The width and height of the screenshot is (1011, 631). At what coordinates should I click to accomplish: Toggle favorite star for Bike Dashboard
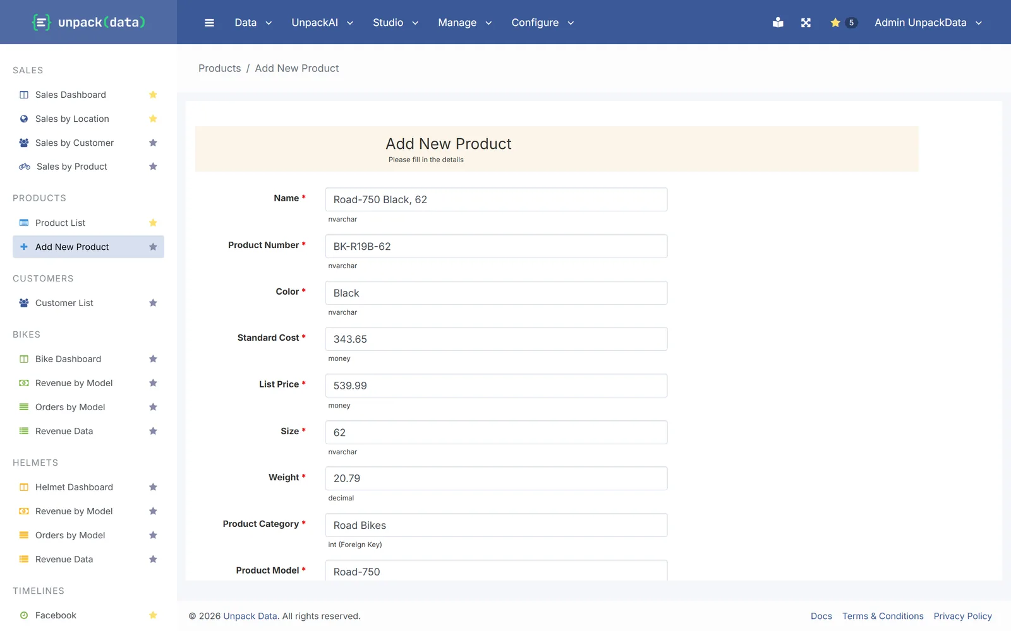[153, 359]
